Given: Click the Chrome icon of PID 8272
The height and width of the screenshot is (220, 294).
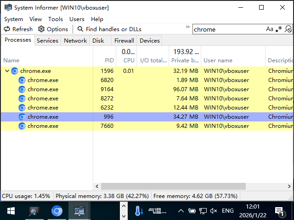Looking at the screenshot, I should click(22, 99).
